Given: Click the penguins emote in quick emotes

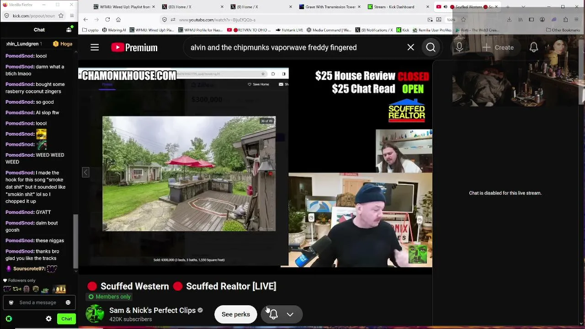Looking at the screenshot, I should pos(59,289).
